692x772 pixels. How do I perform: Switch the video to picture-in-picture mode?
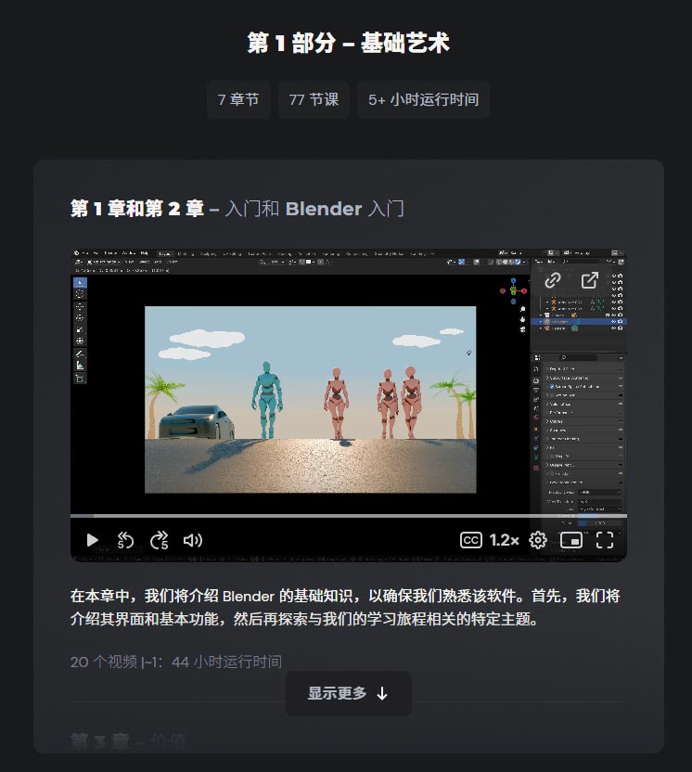(571, 540)
